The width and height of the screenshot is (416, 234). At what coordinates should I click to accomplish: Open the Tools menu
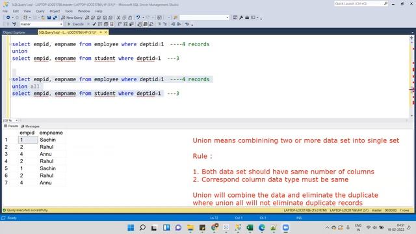coord(68,11)
